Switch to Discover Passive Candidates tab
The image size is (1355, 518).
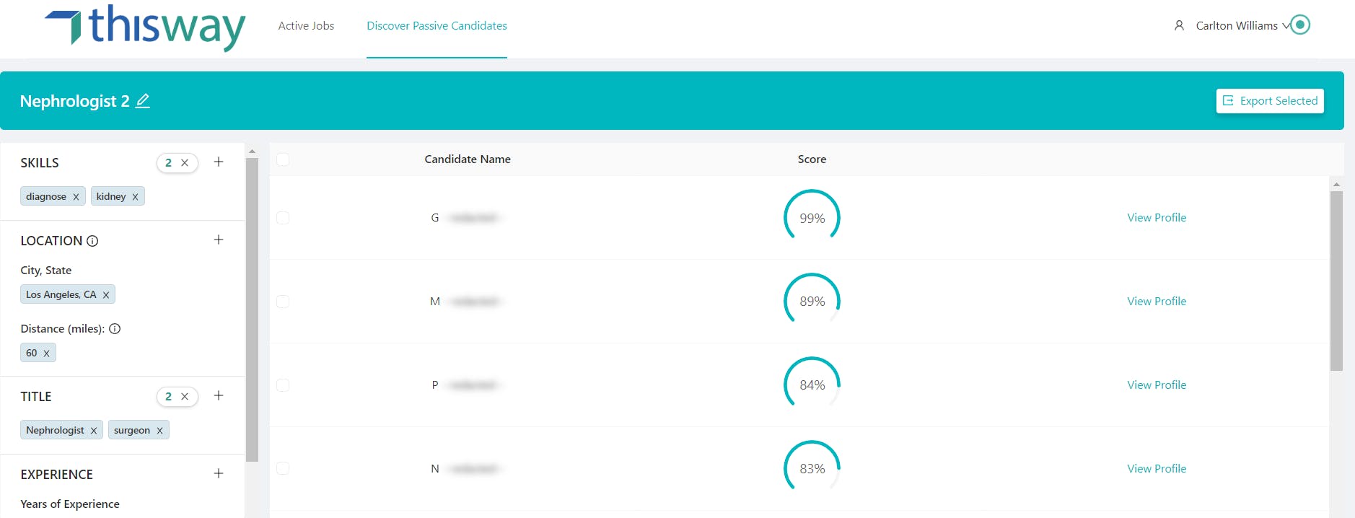tap(437, 26)
